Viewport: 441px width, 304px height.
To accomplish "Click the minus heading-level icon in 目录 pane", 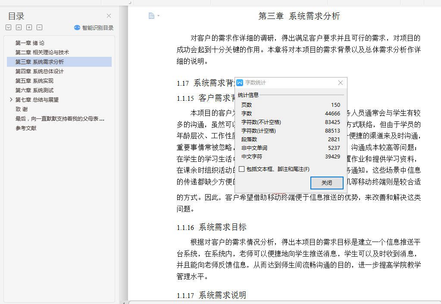I will click(x=39, y=27).
